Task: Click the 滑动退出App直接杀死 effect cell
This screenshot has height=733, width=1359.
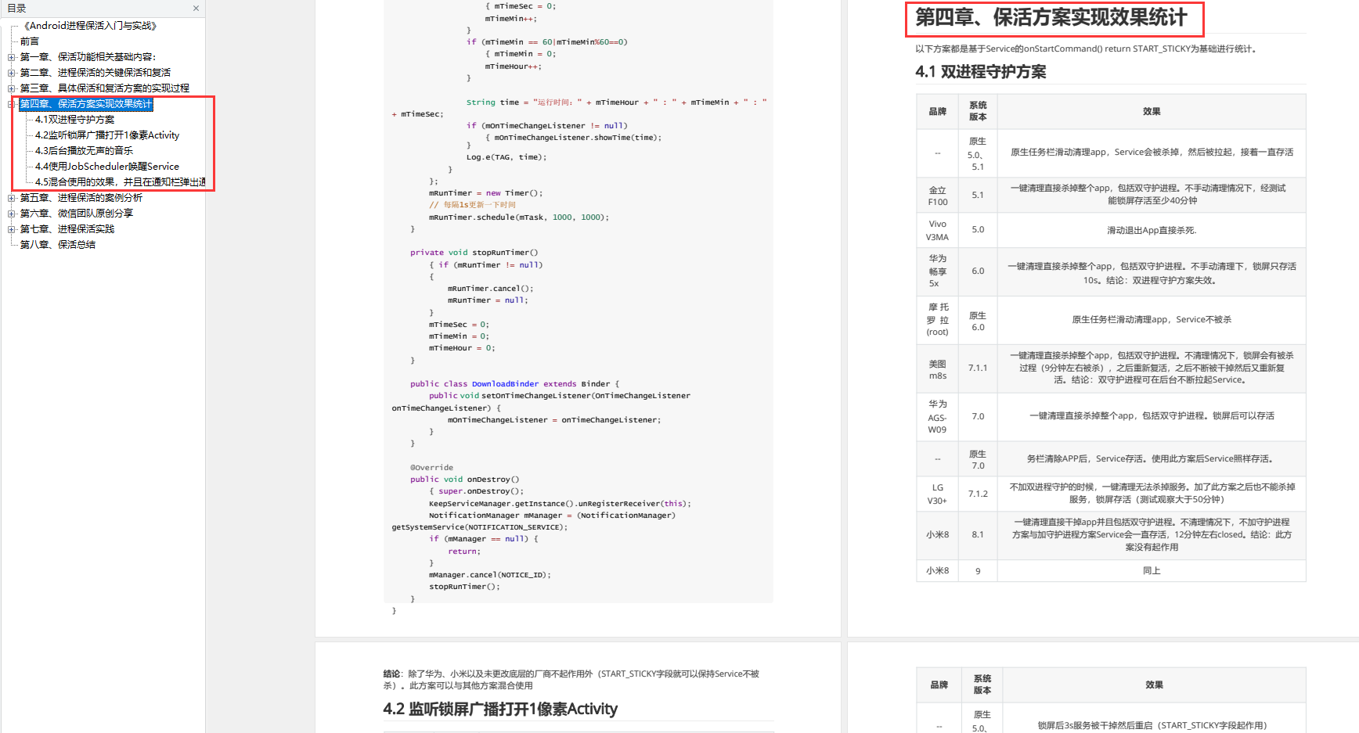Action: point(1152,230)
